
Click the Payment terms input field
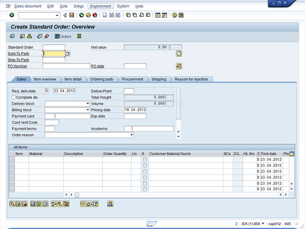[50, 129]
